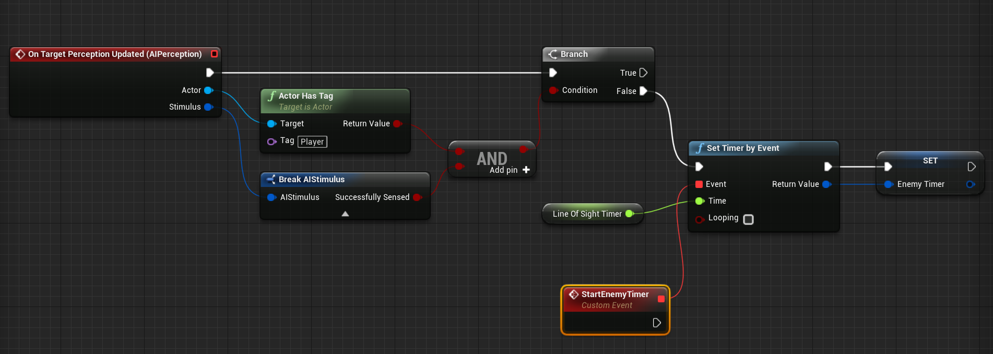This screenshot has width=993, height=354.
Task: Click the Enemy Timer output pin on SET
Action: coord(971,184)
